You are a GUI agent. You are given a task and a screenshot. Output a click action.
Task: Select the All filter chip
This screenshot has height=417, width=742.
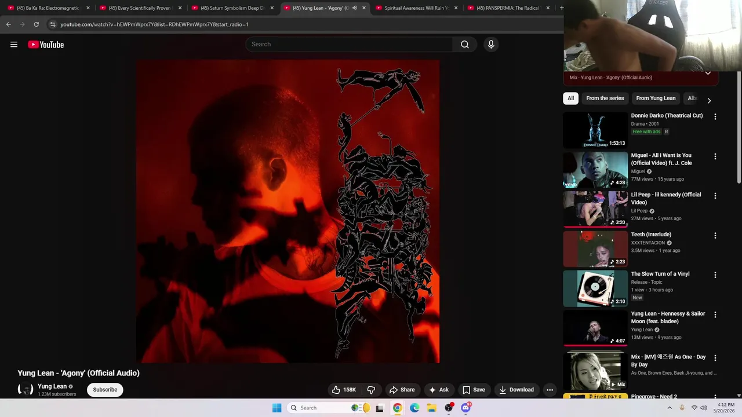coord(570,98)
